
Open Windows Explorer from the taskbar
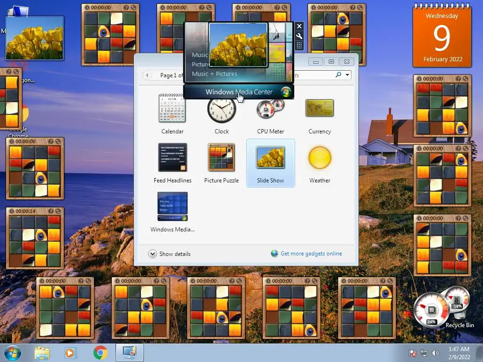tap(42, 353)
